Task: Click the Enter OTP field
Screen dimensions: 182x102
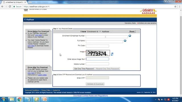Action: pyautogui.click(x=97, y=78)
